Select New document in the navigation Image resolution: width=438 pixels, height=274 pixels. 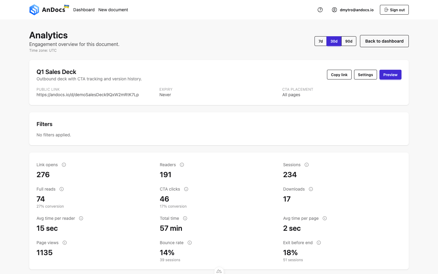tap(113, 9)
